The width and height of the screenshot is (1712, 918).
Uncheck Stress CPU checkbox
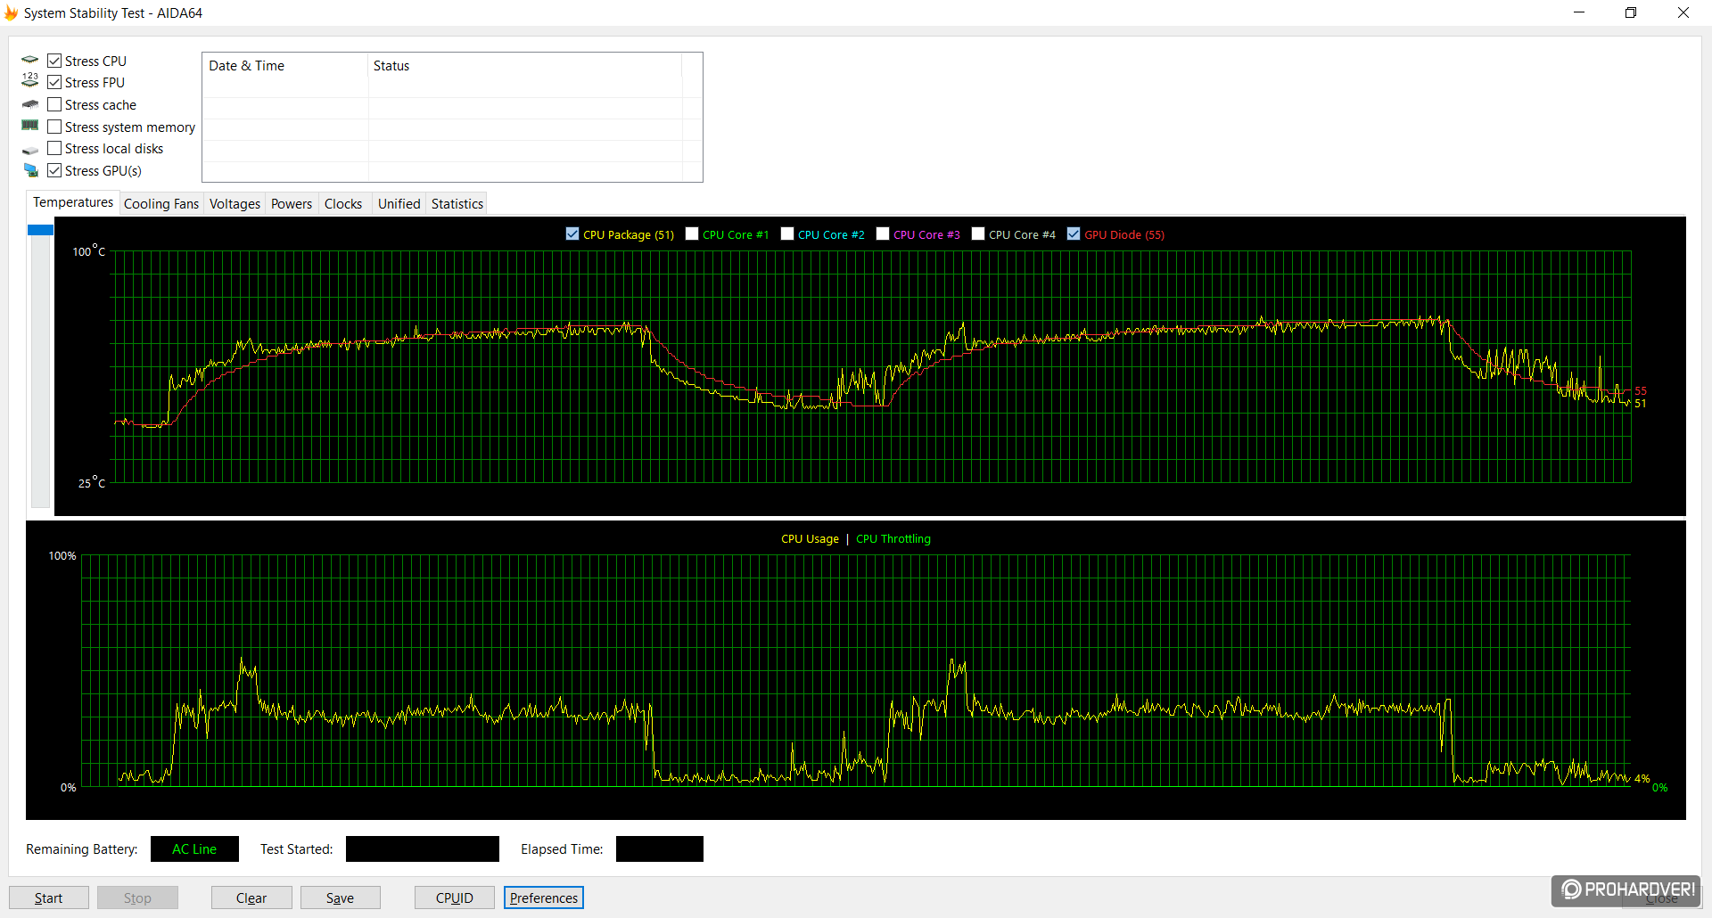[54, 61]
